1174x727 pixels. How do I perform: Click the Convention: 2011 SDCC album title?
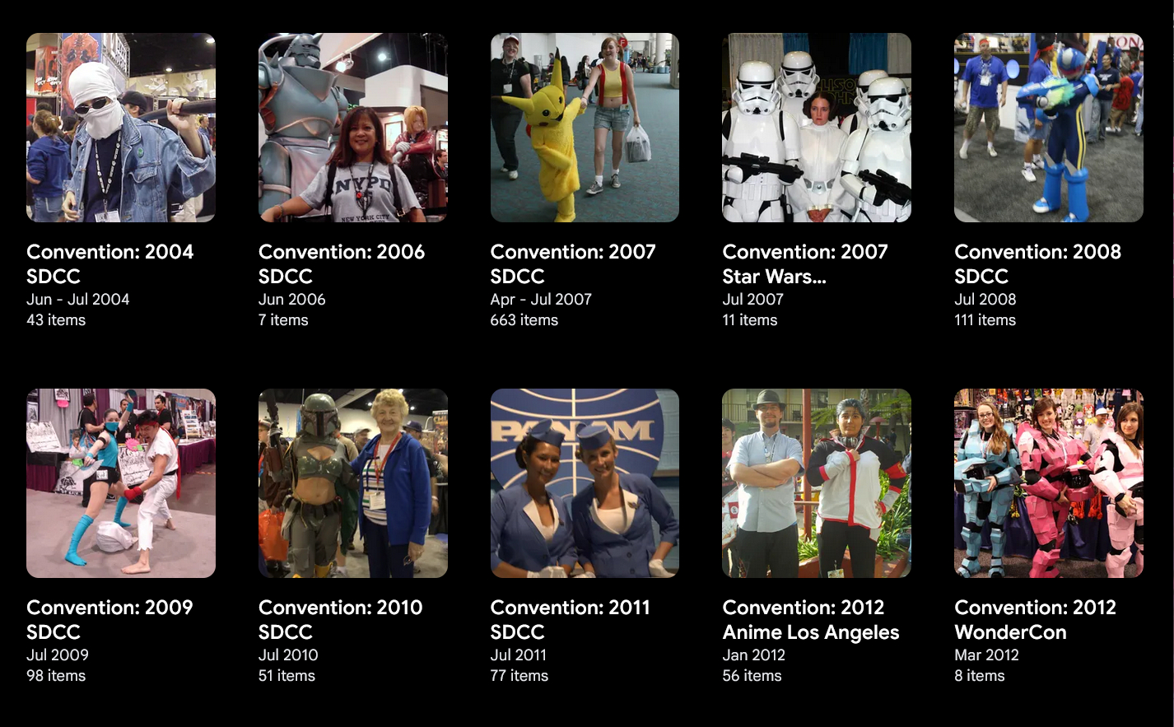(571, 619)
